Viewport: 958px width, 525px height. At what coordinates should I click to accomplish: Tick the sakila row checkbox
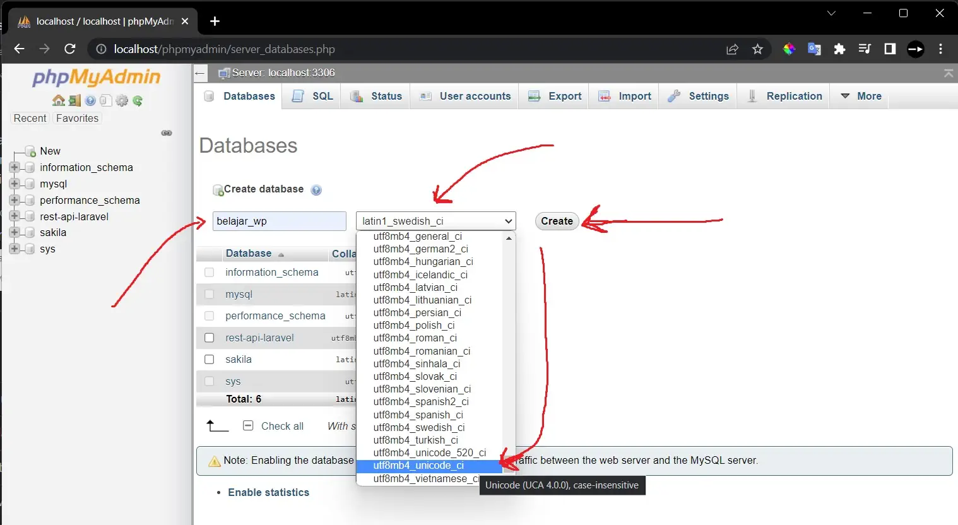(210, 360)
